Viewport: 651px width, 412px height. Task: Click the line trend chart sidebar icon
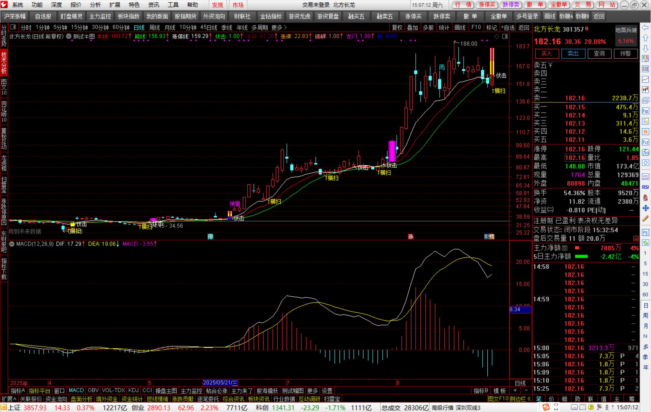click(x=645, y=79)
